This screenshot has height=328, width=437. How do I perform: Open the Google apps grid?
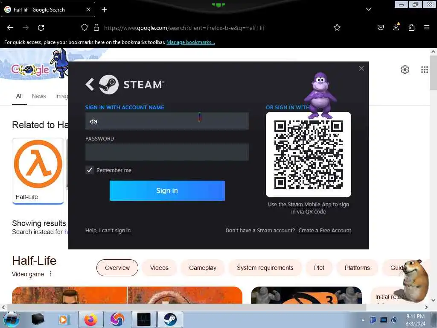425,70
